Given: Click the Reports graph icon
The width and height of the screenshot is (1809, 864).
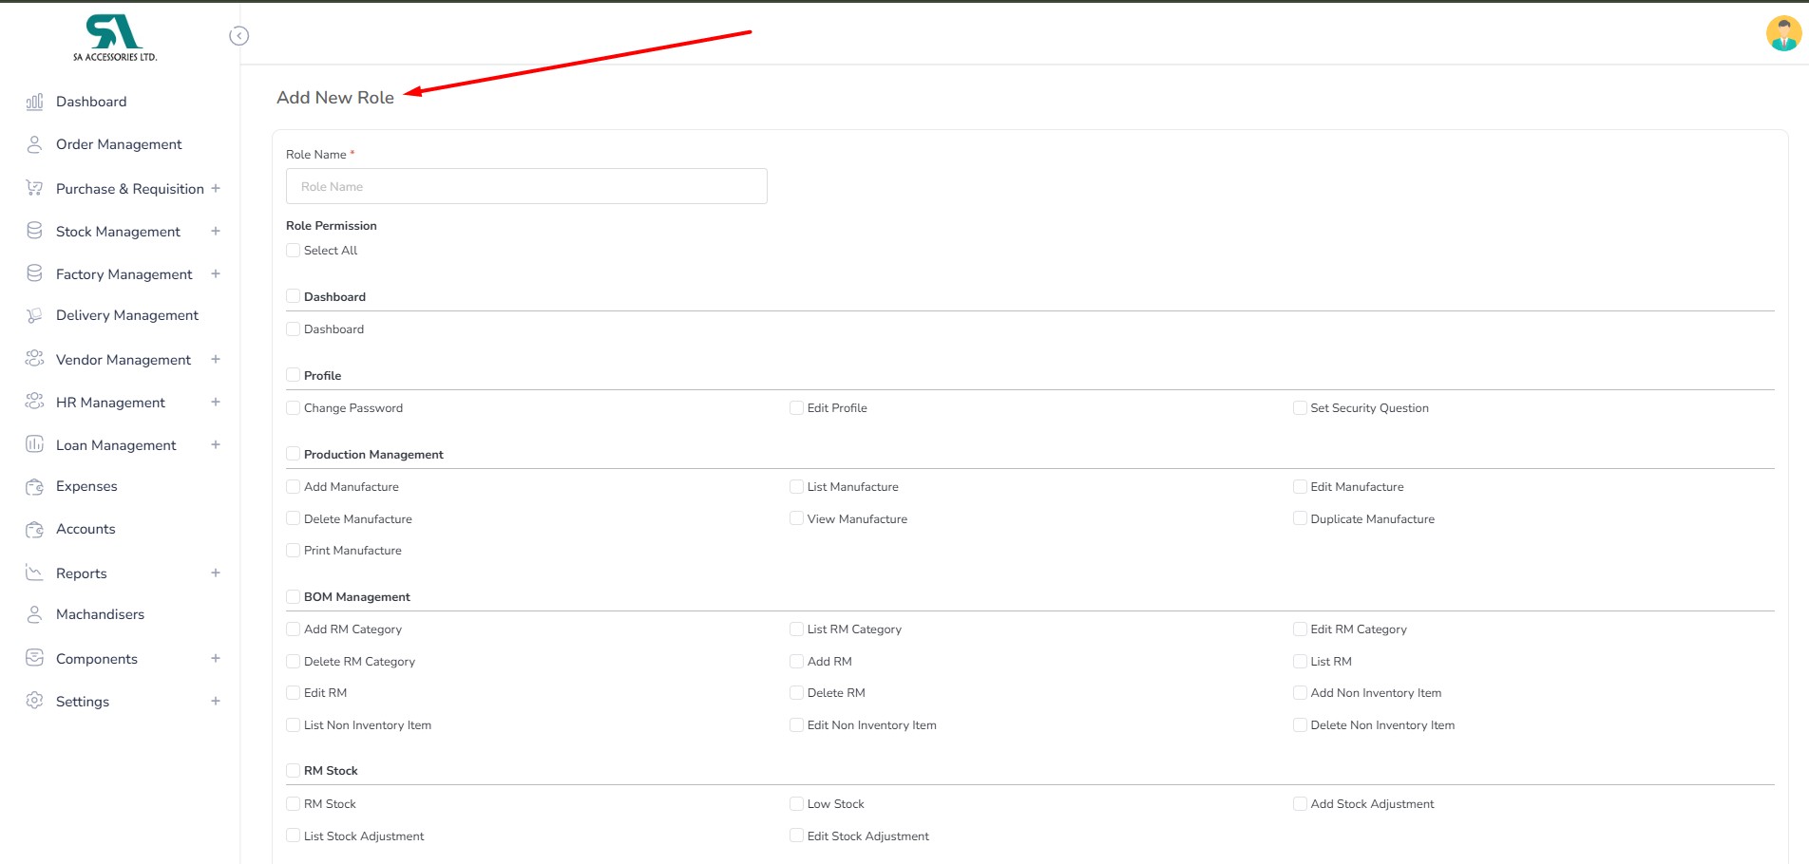Looking at the screenshot, I should point(34,573).
